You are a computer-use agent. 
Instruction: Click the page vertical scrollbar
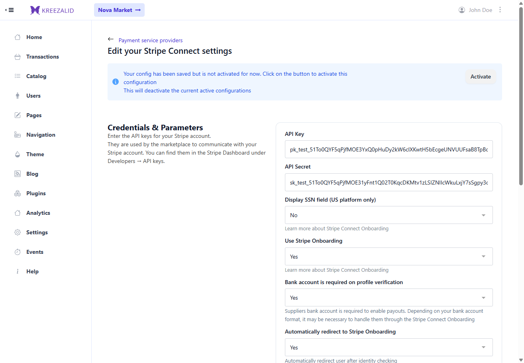tap(521, 96)
